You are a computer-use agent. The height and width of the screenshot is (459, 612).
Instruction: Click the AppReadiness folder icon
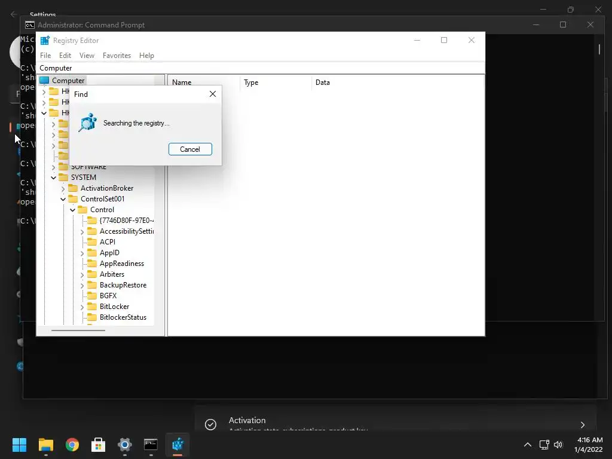[92, 264]
